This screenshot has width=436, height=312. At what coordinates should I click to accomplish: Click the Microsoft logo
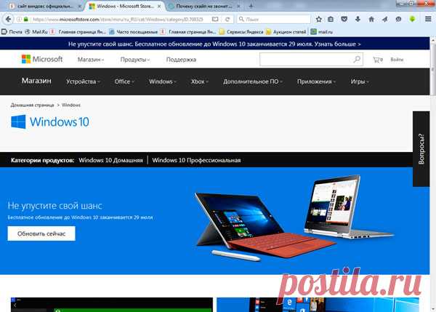[x=42, y=59]
